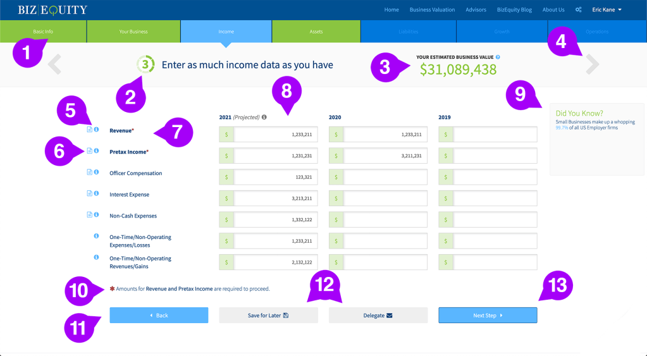The image size is (647, 356).
Task: Go to previous section with left chevron arrow
Action: (55, 64)
